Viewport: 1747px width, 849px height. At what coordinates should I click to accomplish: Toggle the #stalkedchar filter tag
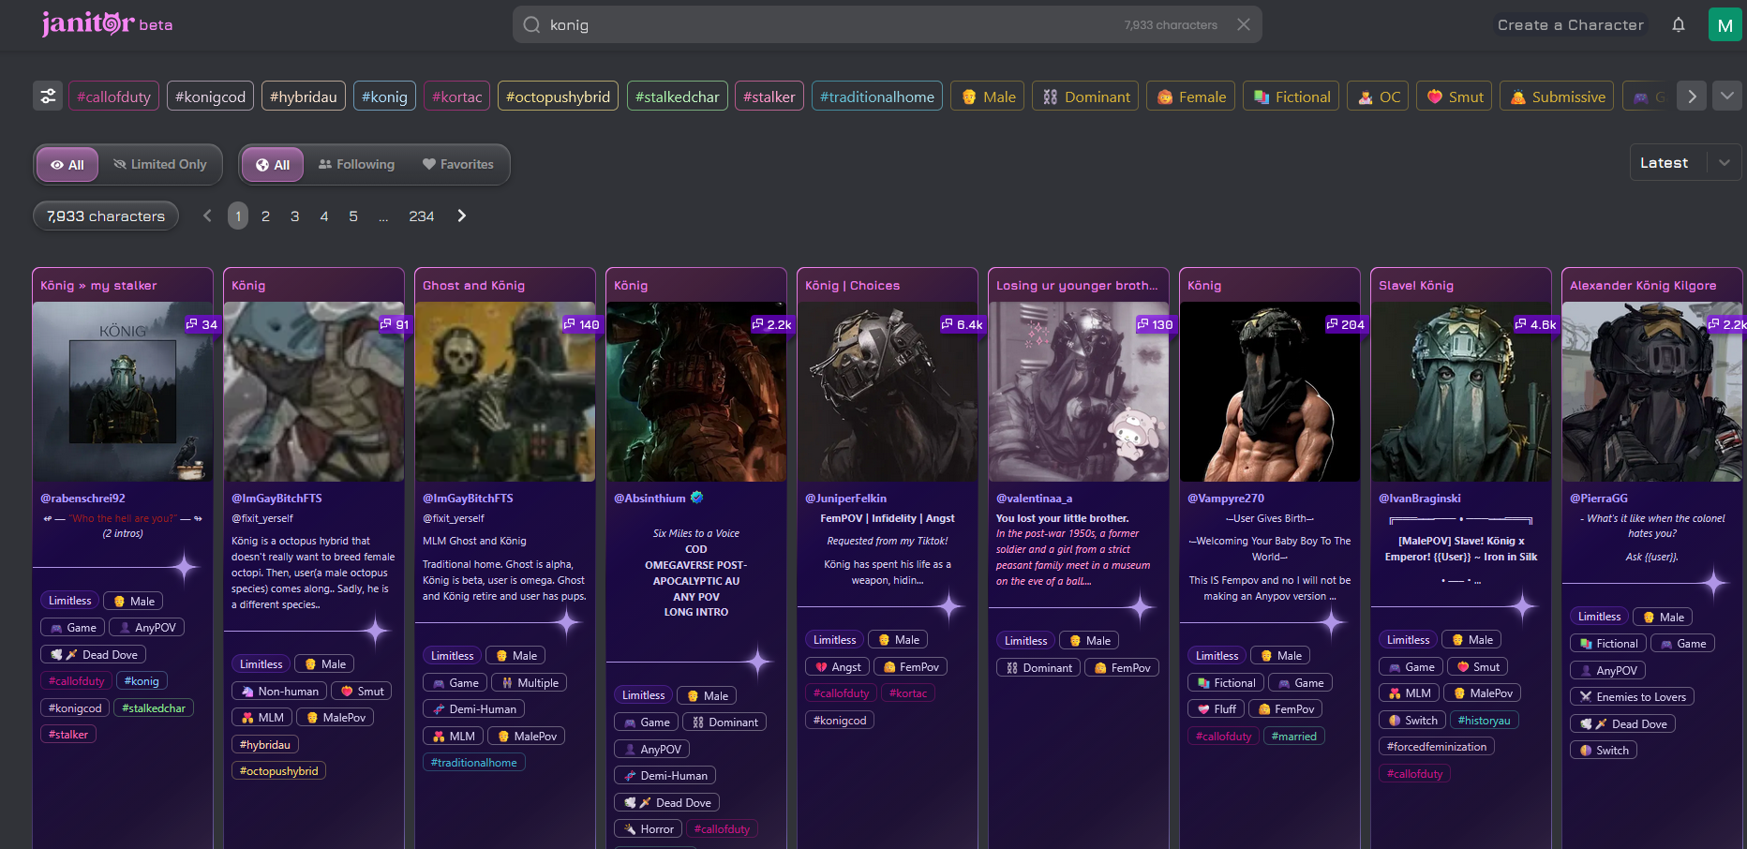677,97
